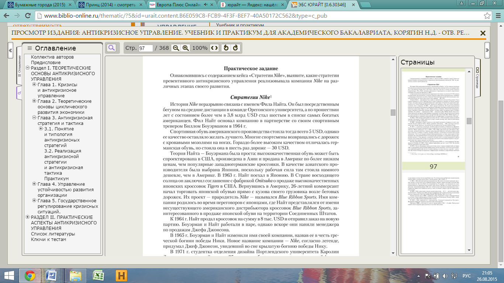Edit the page number field showing 97
Image resolution: width=504 pixels, height=283 pixels.
pyautogui.click(x=146, y=48)
